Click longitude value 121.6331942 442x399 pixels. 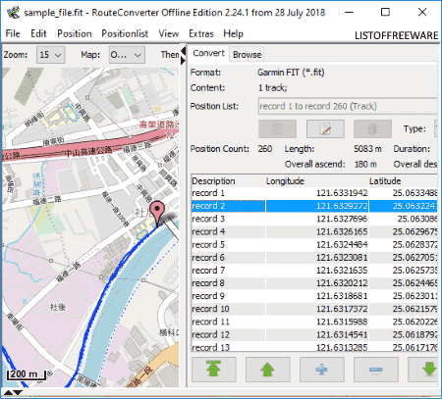342,193
